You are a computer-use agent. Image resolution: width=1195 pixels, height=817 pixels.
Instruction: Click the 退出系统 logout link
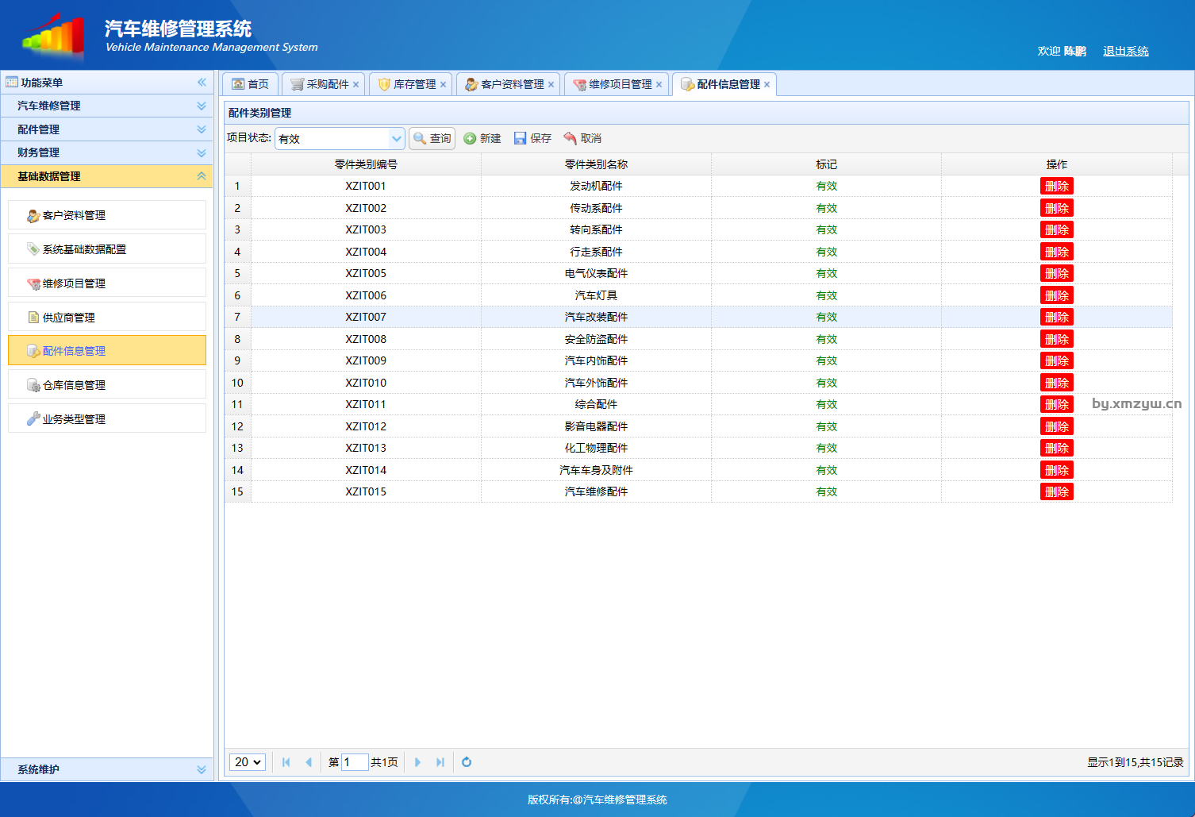(x=1126, y=51)
